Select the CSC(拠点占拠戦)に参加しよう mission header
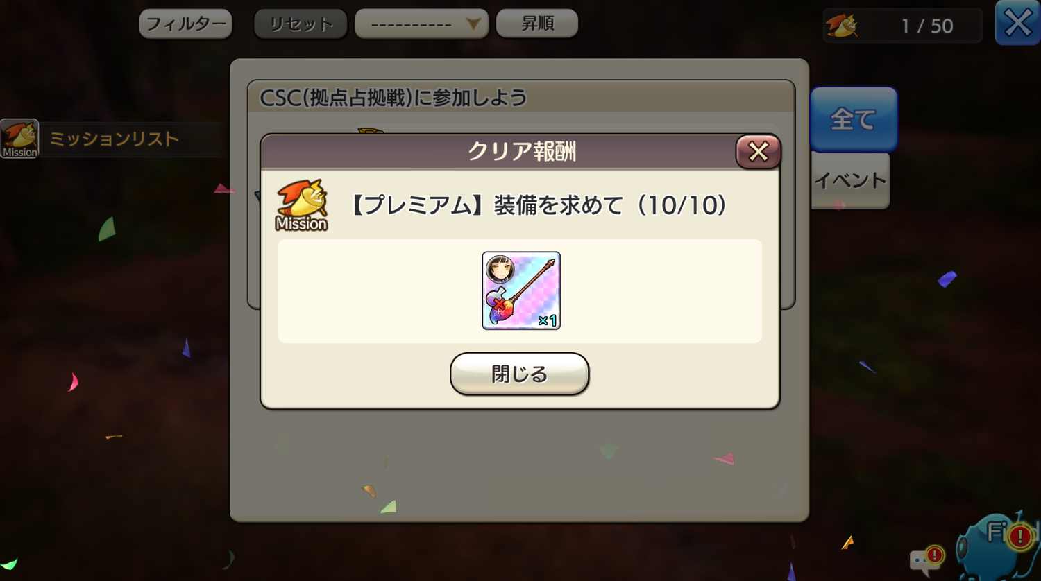1041x581 pixels. 520,97
